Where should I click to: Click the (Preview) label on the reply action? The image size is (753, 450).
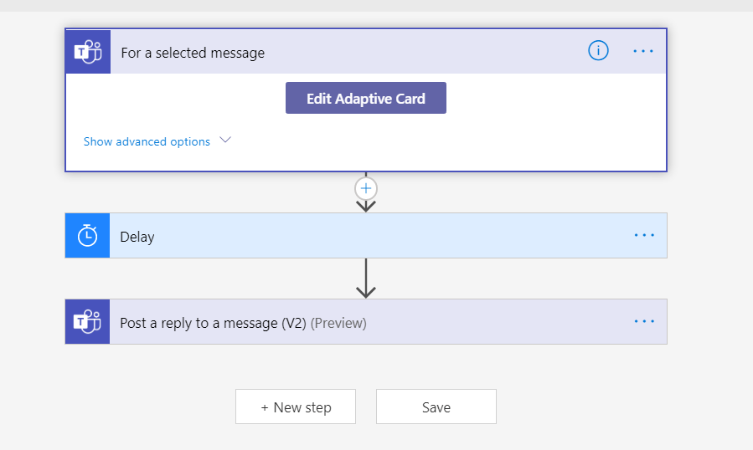[338, 323]
